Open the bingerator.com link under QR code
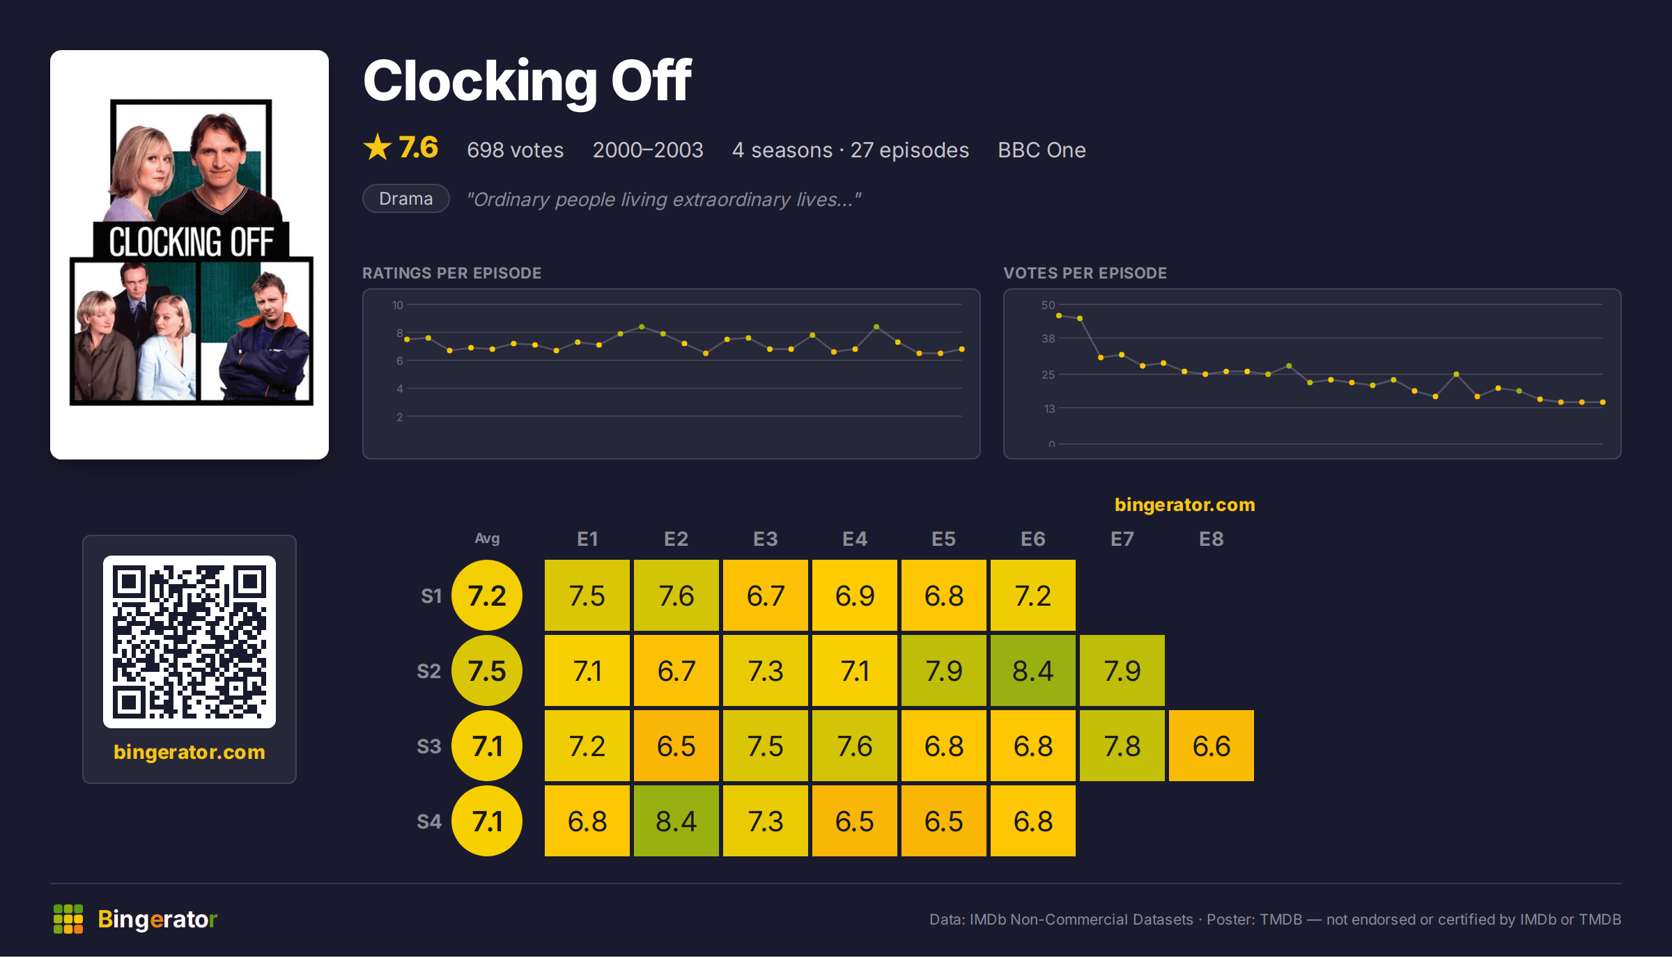Viewport: 1672px width, 958px height. [189, 752]
